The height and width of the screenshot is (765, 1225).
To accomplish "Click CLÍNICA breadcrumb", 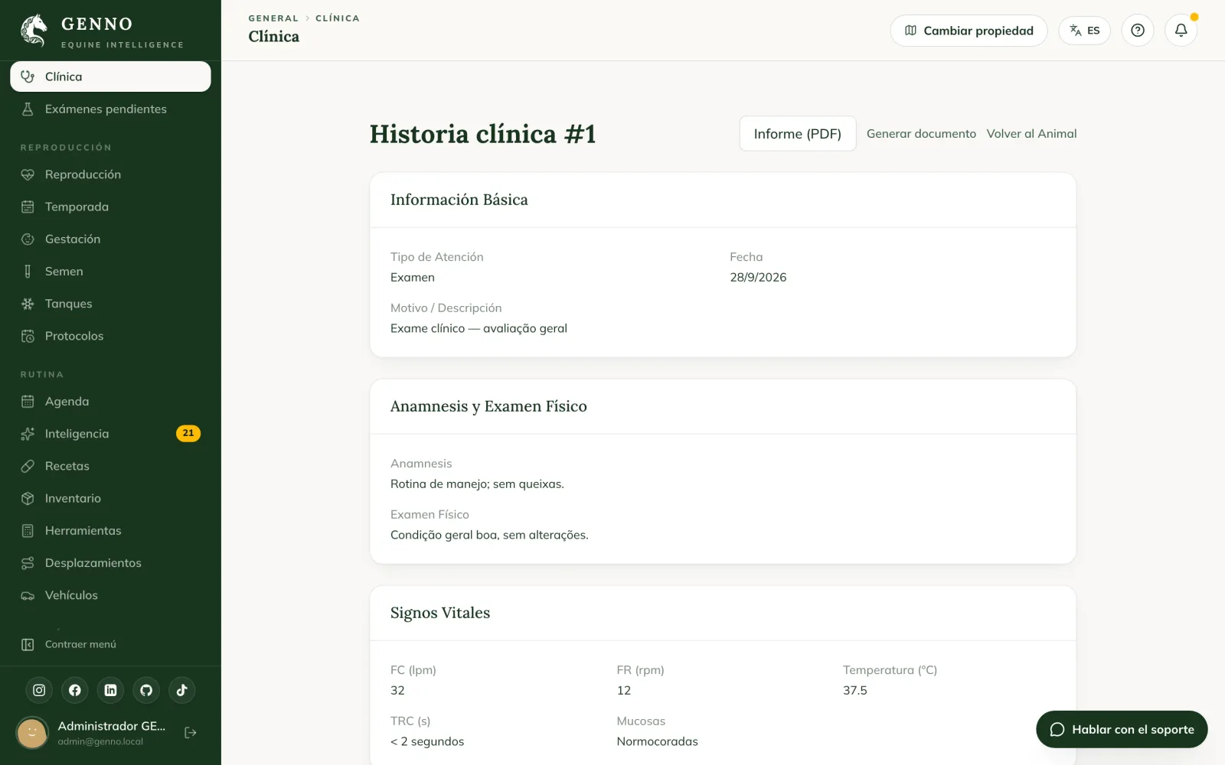I will pyautogui.click(x=338, y=18).
